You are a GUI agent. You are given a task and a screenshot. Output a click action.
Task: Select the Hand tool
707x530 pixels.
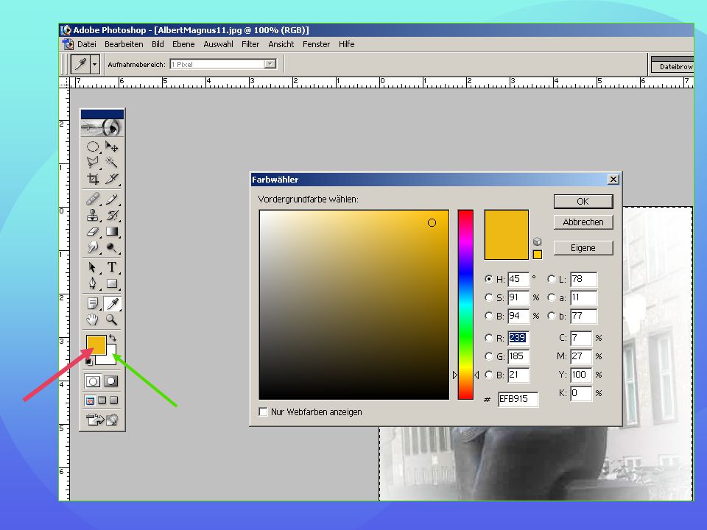93,320
